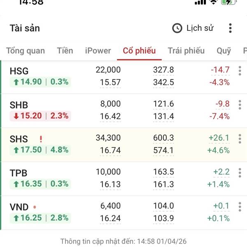Viewport: 247px width, 247px height.
Task: Select the SHS stock ticker
Action: coord(19,139)
